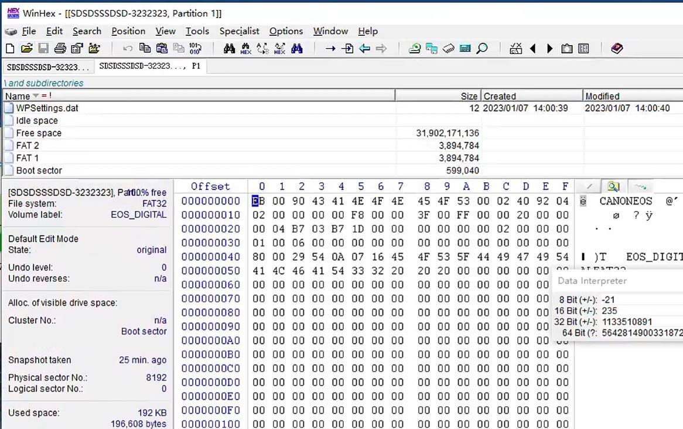The image size is (683, 429).
Task: Select the Free space row
Action: [342, 133]
